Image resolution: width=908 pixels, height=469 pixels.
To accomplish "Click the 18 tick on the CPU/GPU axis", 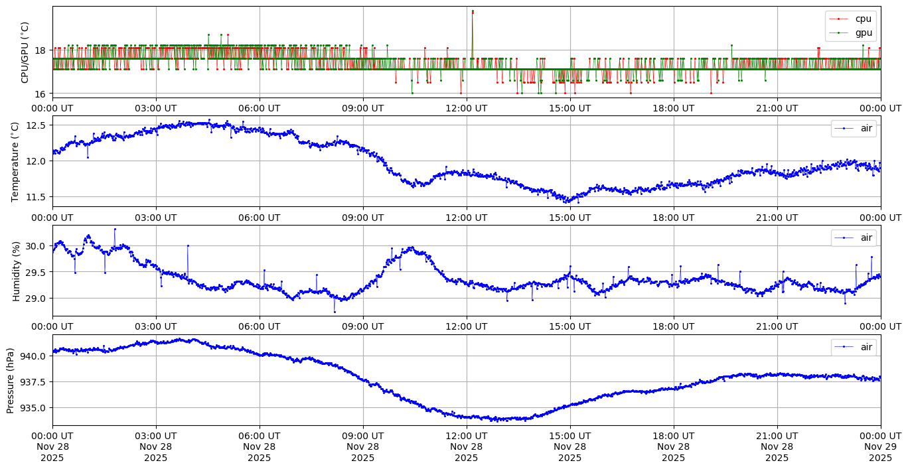I will click(x=39, y=50).
